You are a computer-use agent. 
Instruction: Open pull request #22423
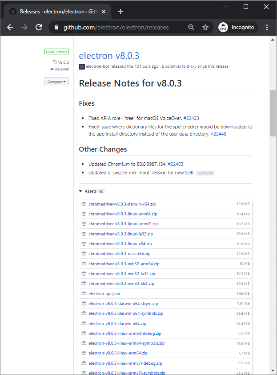[x=191, y=118]
